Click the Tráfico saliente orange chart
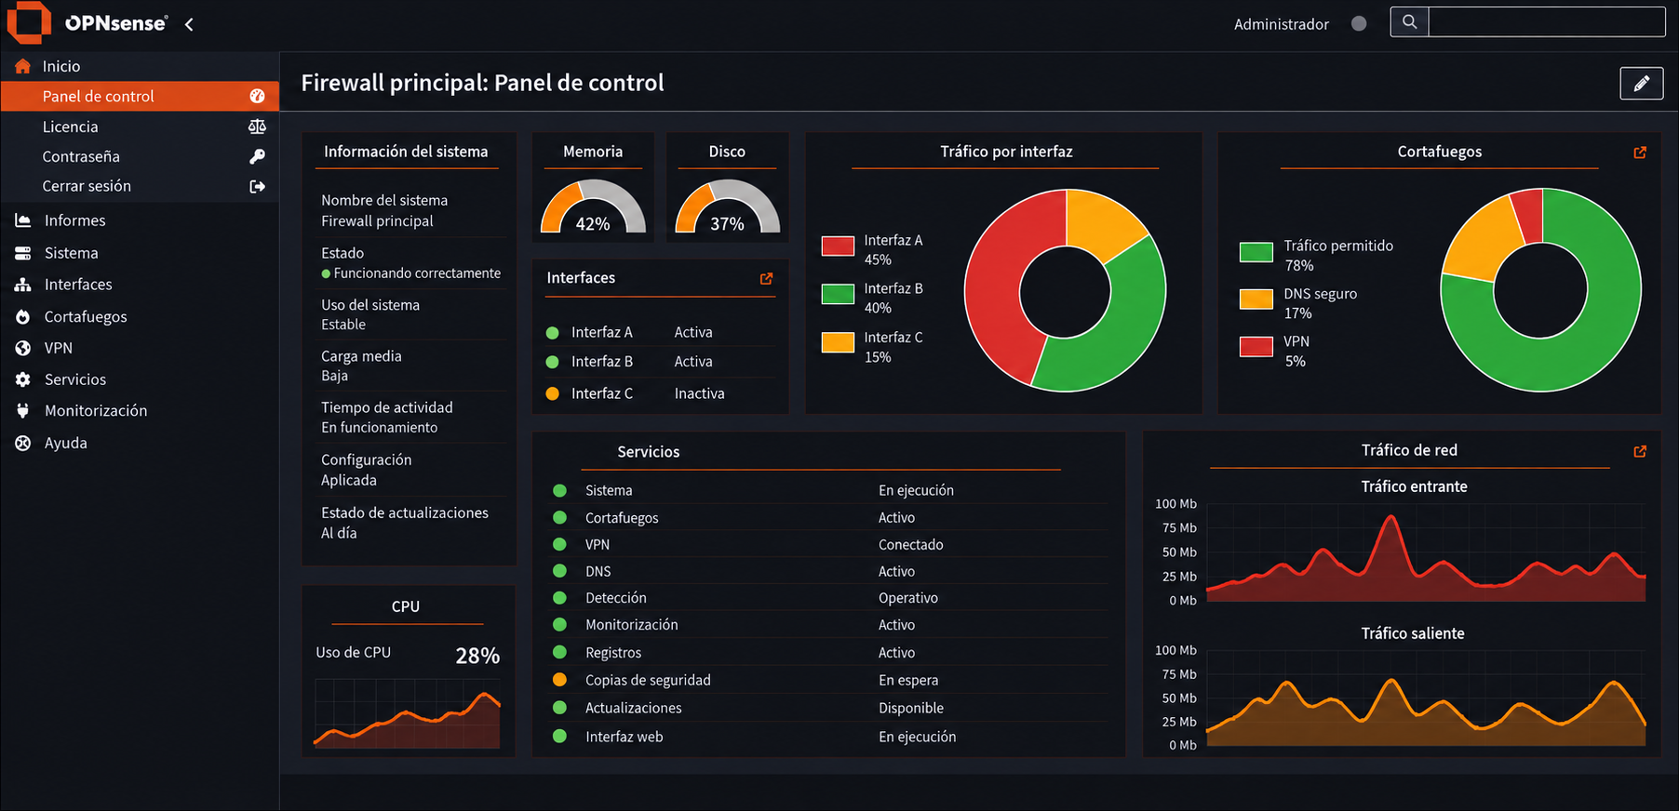 [1425, 698]
